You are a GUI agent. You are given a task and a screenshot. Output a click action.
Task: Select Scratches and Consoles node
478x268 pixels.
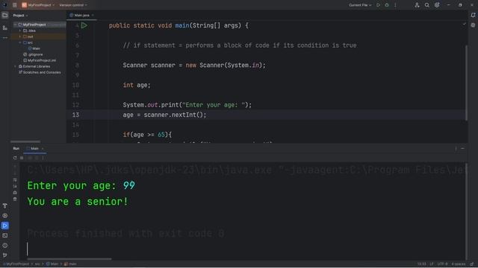40,72
